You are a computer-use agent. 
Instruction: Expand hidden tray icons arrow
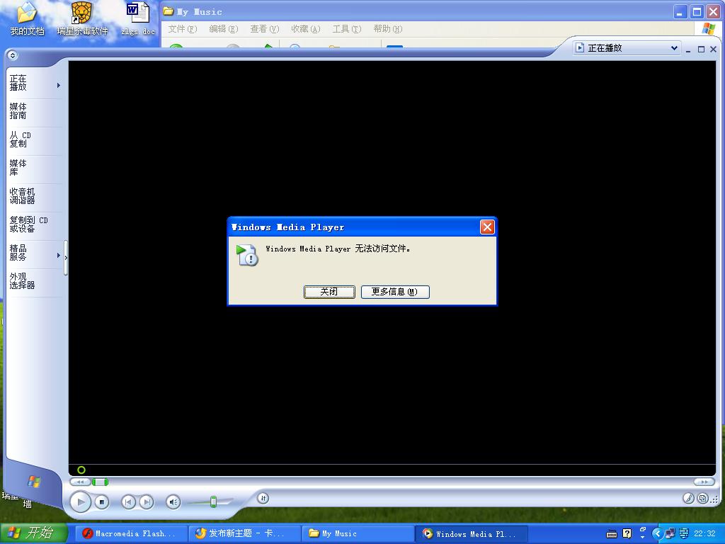point(658,534)
